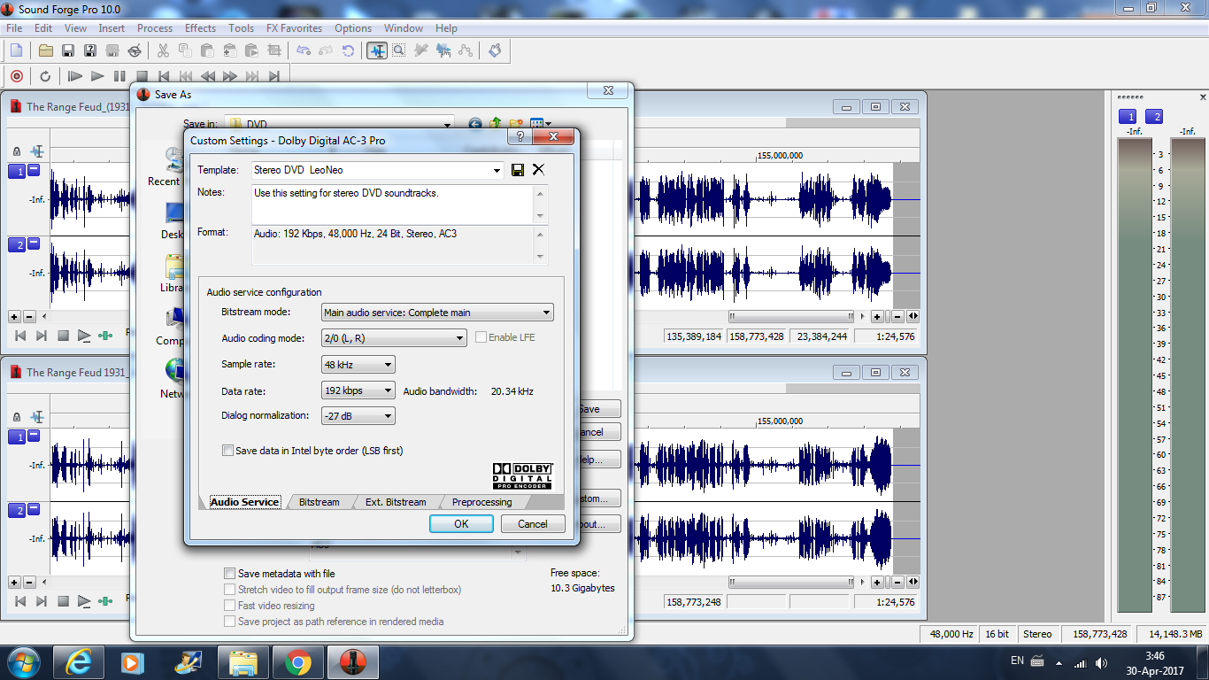Viewport: 1209px width, 680px height.
Task: Switch to the Ext. Bitstream tab
Action: (x=396, y=502)
